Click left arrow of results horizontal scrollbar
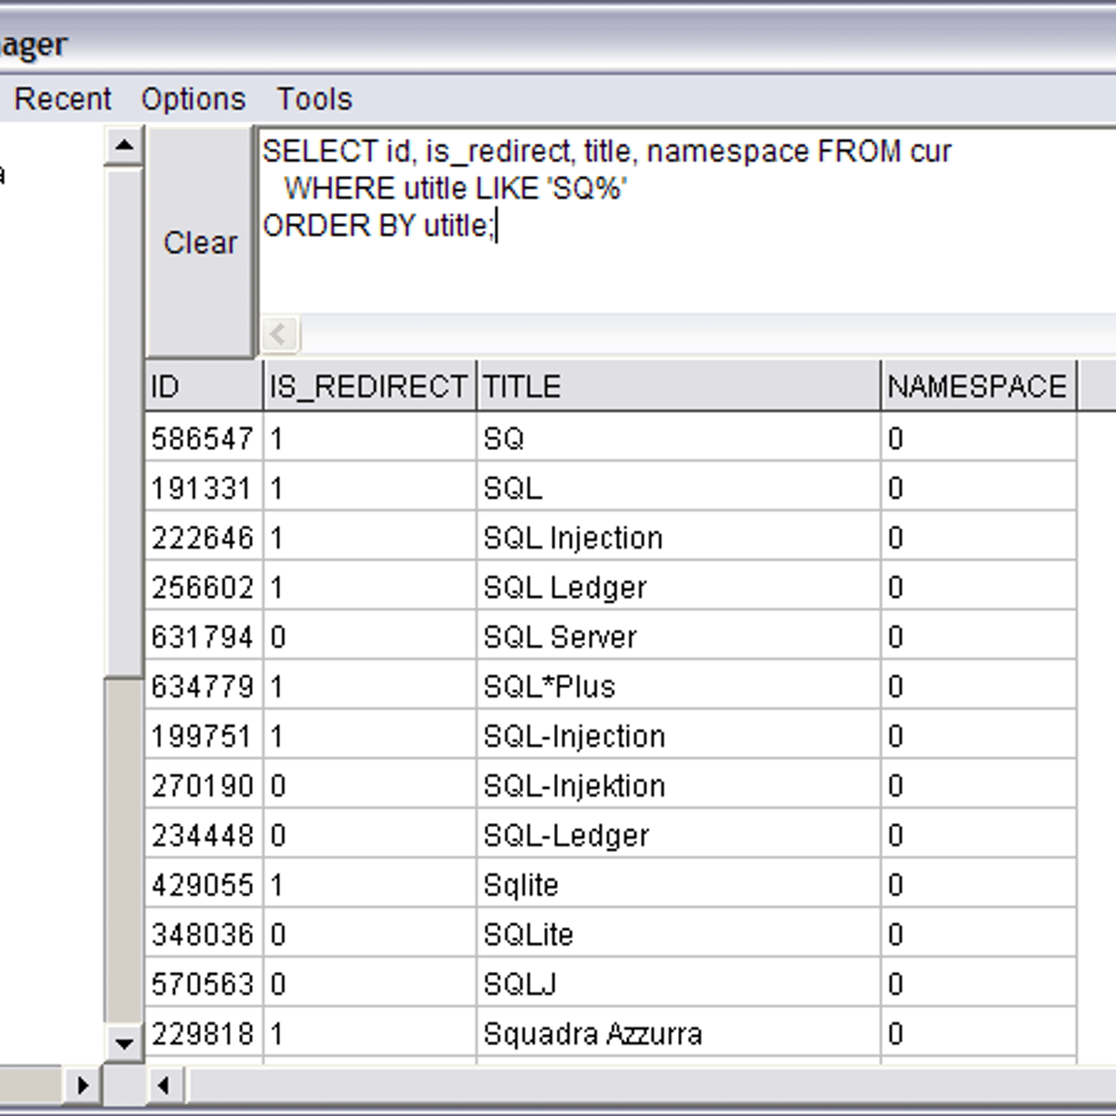The image size is (1116, 1116). coord(165,1084)
